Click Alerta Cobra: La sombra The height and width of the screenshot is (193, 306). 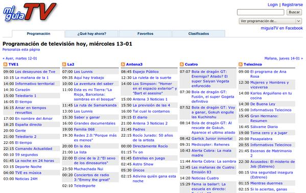214,162
